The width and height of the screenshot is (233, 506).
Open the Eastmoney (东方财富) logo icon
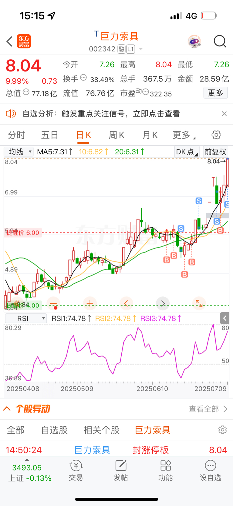(x=24, y=41)
